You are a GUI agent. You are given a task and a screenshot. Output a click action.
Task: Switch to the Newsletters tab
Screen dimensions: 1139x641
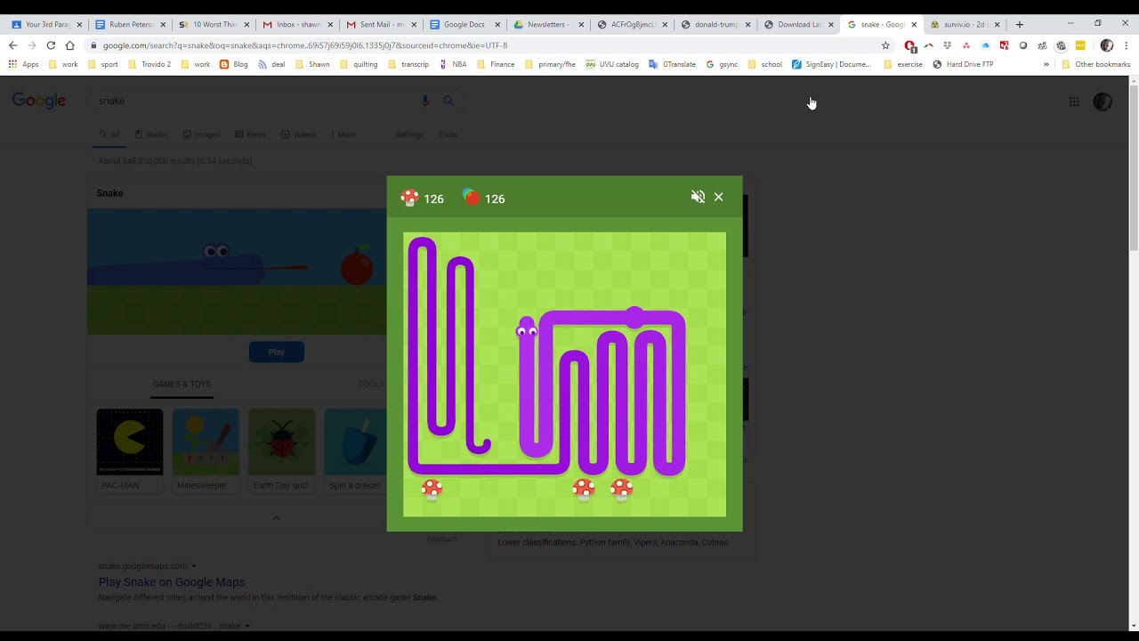point(547,25)
